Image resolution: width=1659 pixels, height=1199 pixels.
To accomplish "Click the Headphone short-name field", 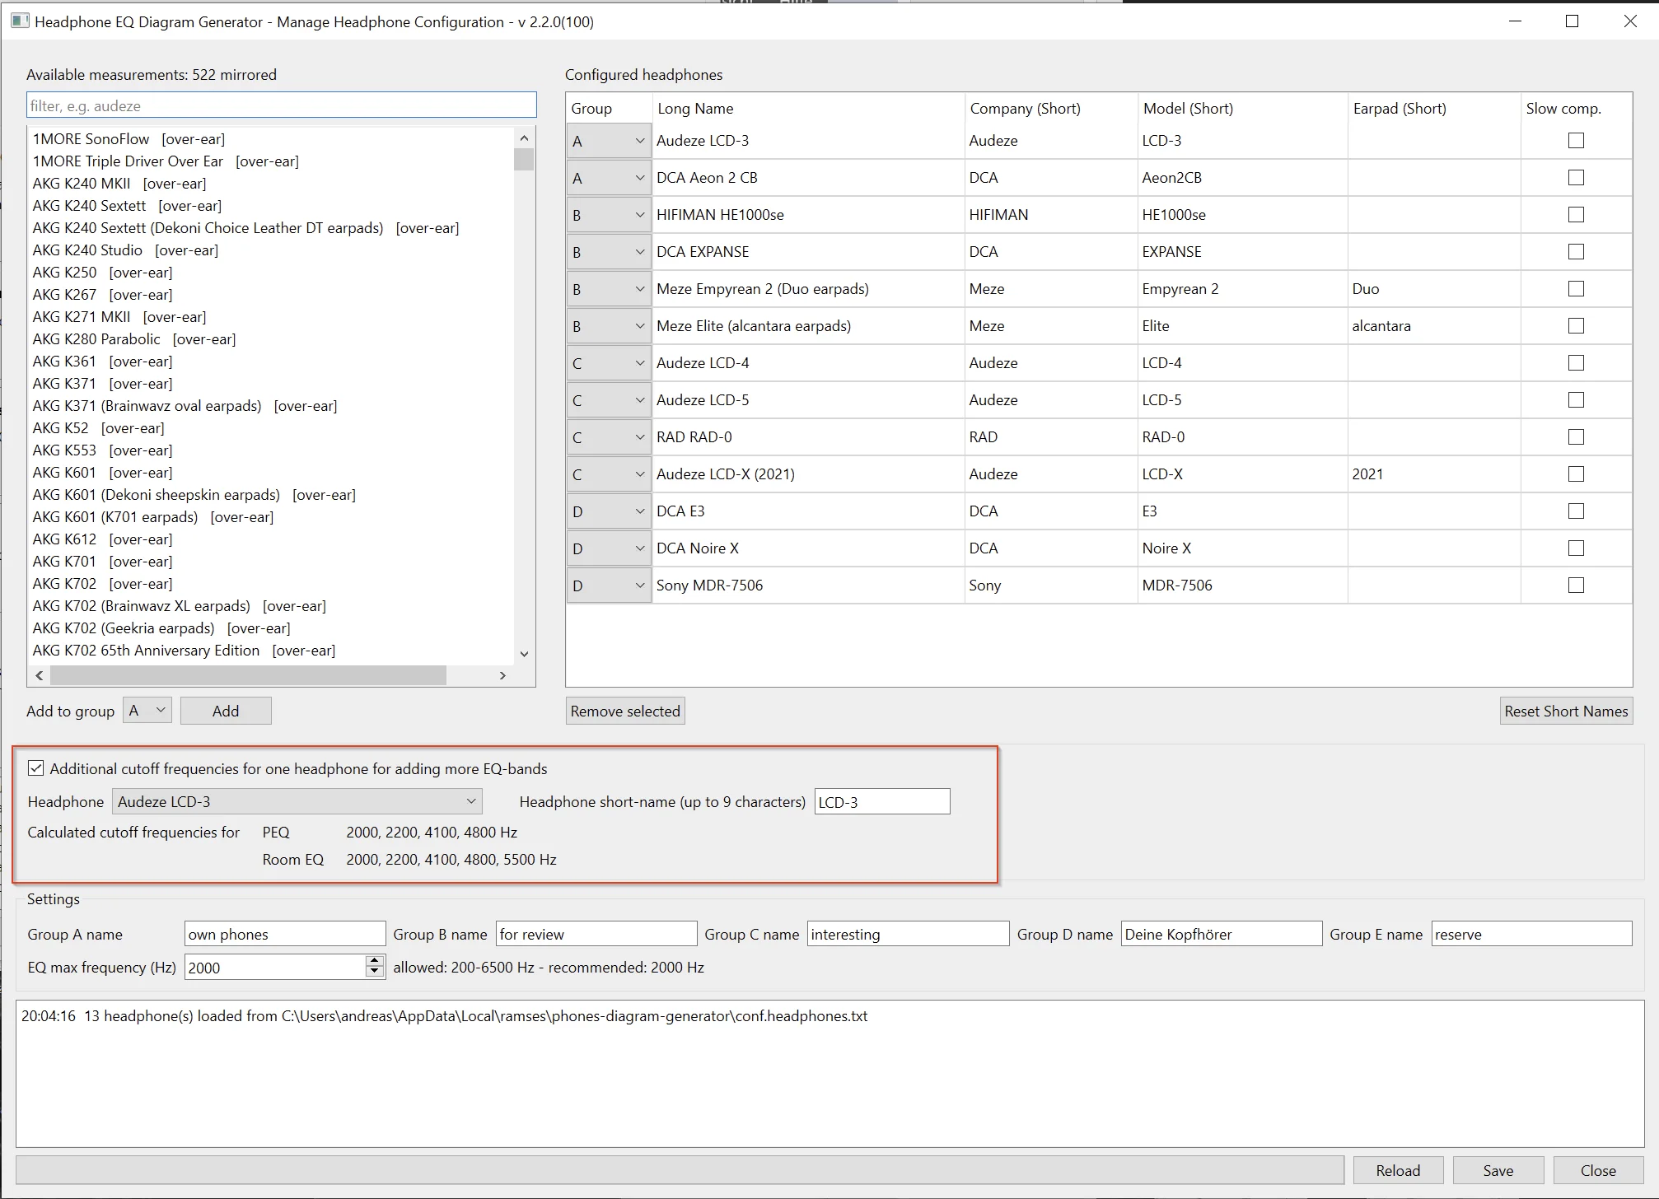I will [882, 801].
